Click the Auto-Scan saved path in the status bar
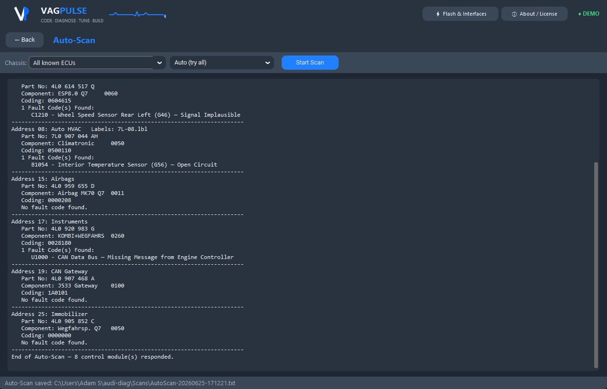The image size is (607, 389). tap(120, 383)
